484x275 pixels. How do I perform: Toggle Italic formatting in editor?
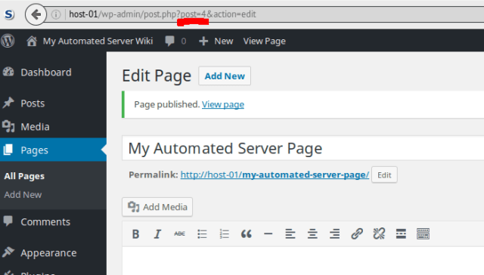click(x=157, y=234)
